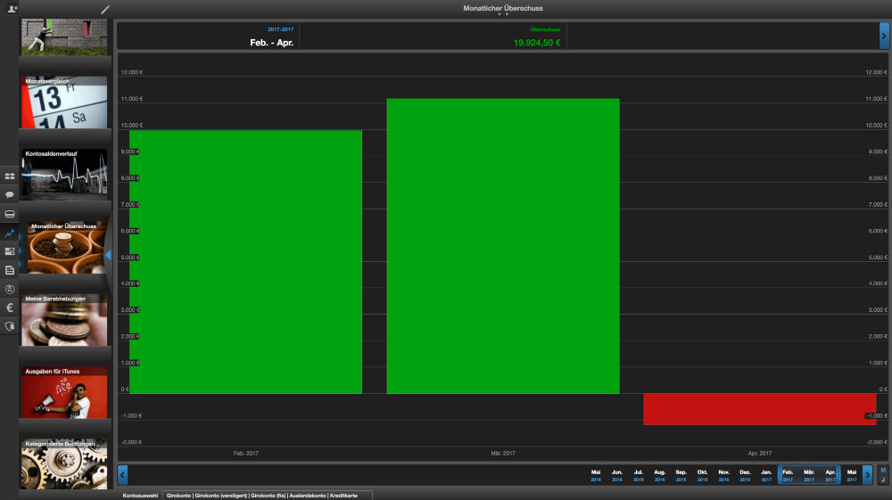Switch to yearly view with J toggle
Screen dimensions: 892x500
[883, 480]
